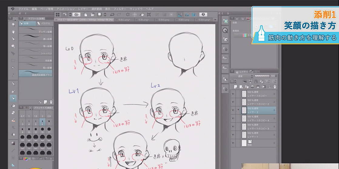
Task: Toggle Lock layer icon in Layer panel
Action: click(x=256, y=82)
